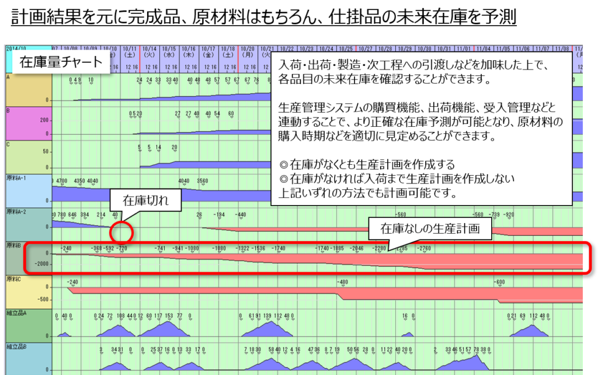598x375 pixels.
Task: Click the 在庫なしの生産計画 callout label
Action: click(429, 228)
